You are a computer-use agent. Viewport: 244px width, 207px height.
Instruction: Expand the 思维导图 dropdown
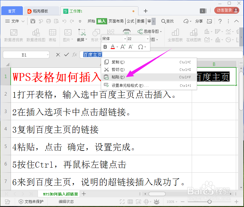[x=161, y=32]
